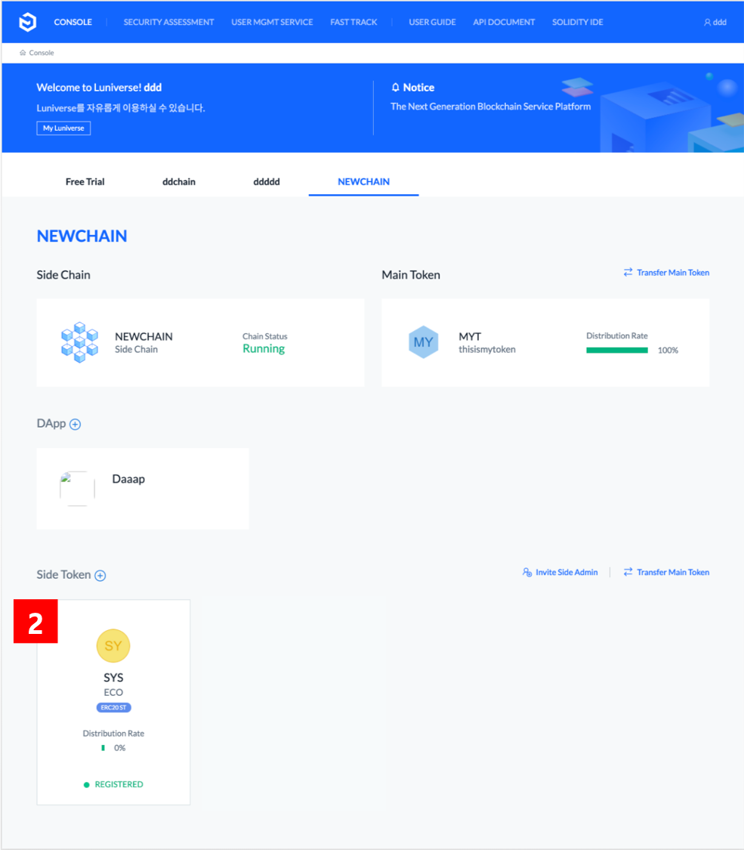Click the home icon in the breadcrumb

(23, 53)
